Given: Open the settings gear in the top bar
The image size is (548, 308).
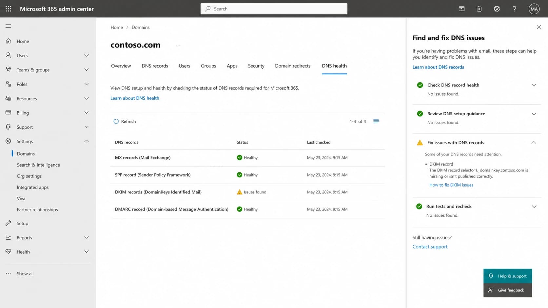Looking at the screenshot, I should click(x=497, y=9).
